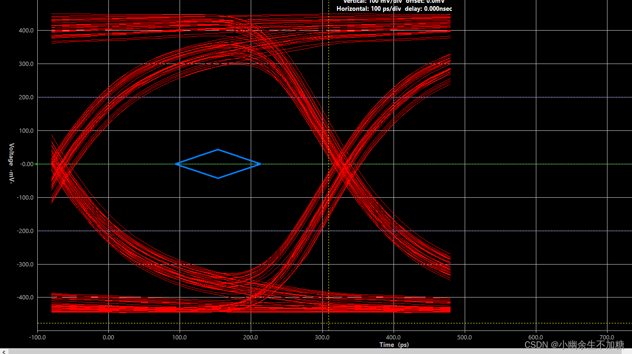This screenshot has width=632, height=354.
Task: Click the 300.0 voltage axis label
Action: pyautogui.click(x=27, y=64)
